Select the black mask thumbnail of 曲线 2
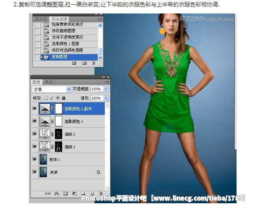271x207 pixels. coord(58,134)
